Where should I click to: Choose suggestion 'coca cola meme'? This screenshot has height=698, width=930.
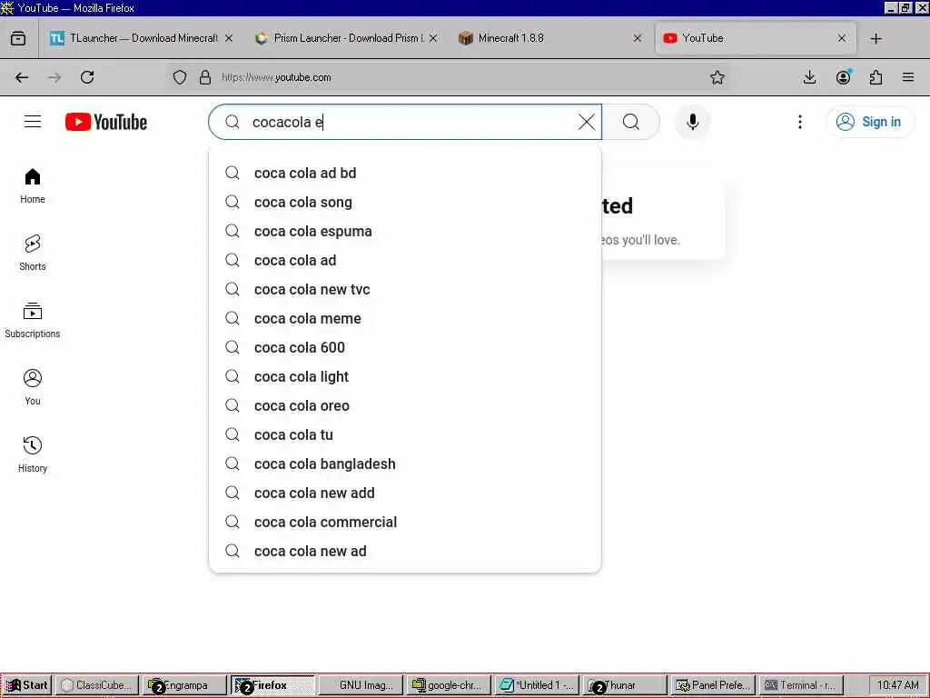[405, 318]
